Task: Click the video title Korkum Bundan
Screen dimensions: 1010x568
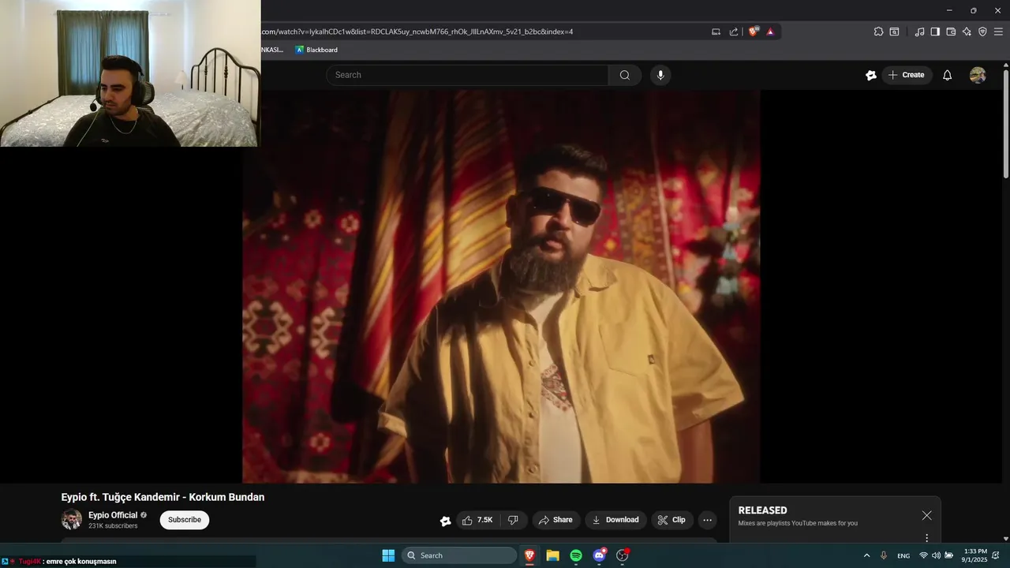Action: 163,497
